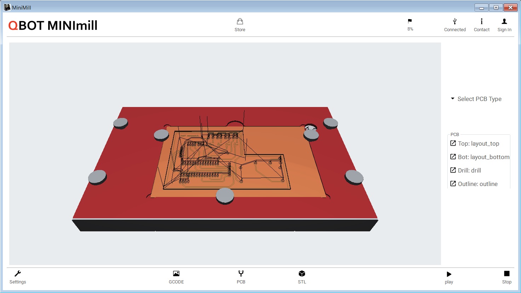Click the QBOT MINImill logo
521x293 pixels.
point(53,26)
